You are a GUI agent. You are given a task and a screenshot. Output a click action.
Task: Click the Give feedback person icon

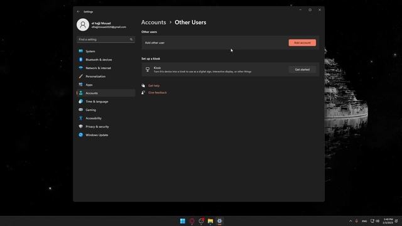pyautogui.click(x=143, y=92)
